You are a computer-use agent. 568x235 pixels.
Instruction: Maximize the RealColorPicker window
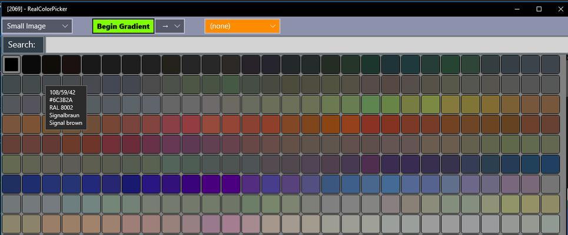click(539, 9)
